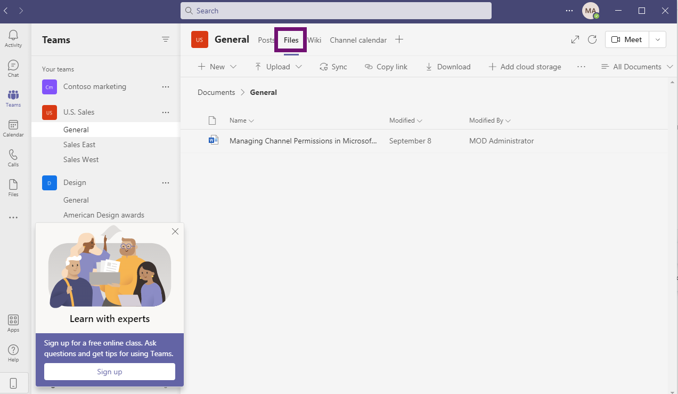Switch to the Wiki tab

click(314, 40)
